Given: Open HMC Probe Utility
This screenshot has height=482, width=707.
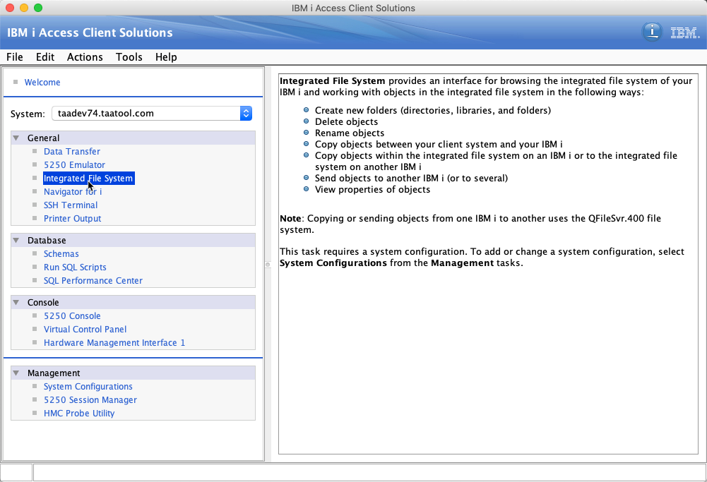Looking at the screenshot, I should pos(79,413).
